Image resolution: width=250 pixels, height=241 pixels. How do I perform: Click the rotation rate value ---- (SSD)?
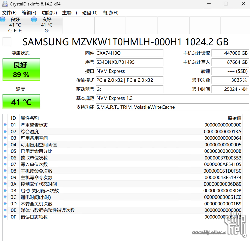230,71
